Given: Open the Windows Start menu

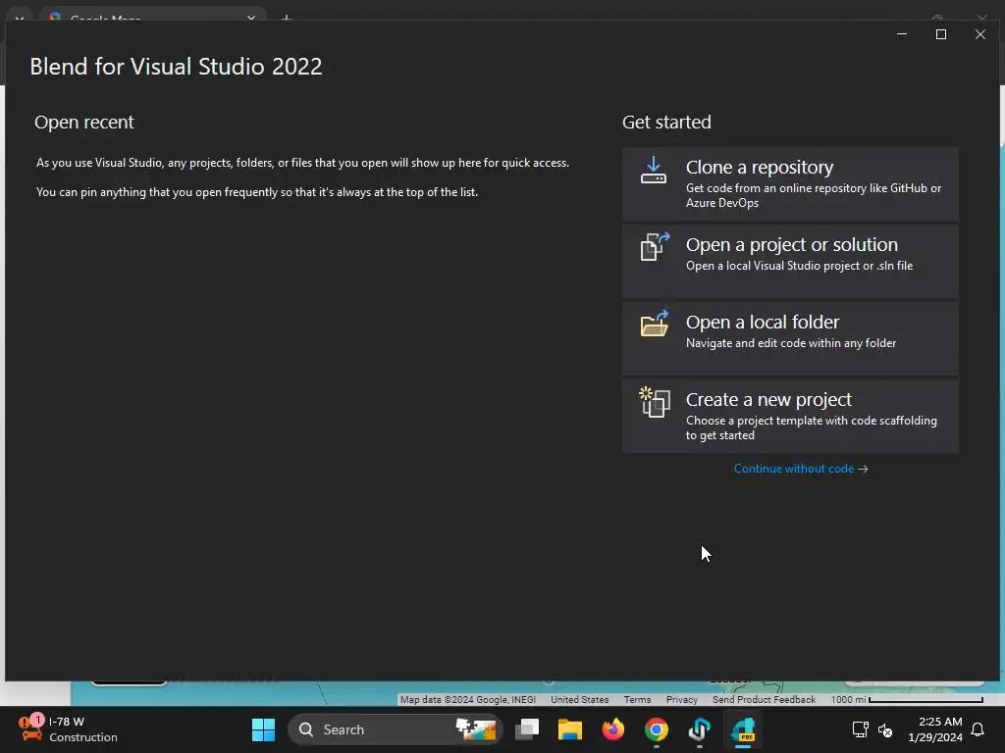Looking at the screenshot, I should (263, 729).
